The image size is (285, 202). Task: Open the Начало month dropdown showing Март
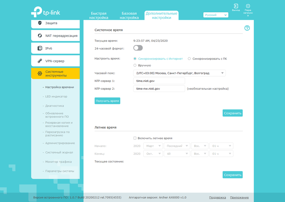tap(153, 146)
